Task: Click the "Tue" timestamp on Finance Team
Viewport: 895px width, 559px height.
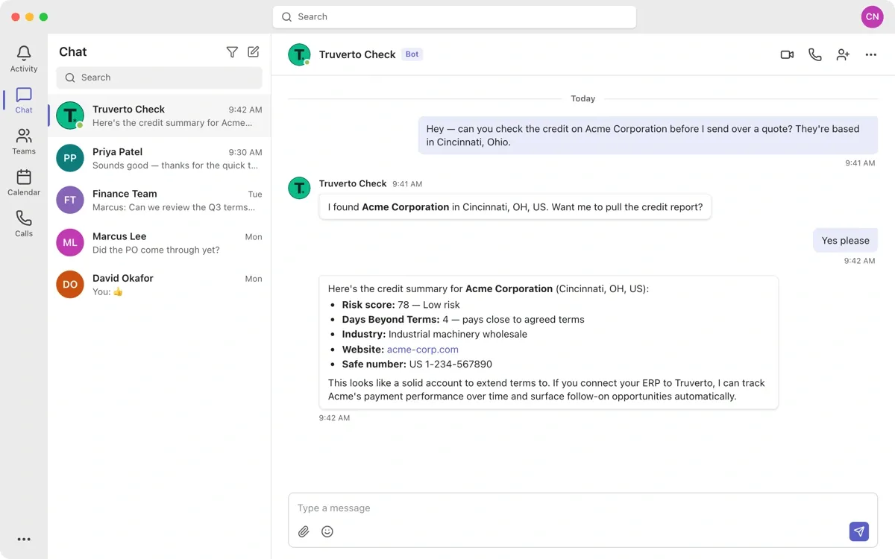Action: click(255, 195)
